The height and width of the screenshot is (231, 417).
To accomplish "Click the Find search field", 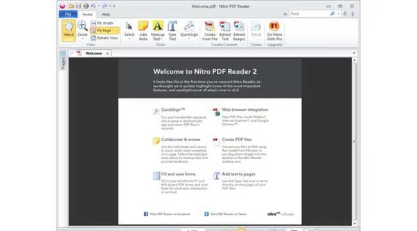I will (310, 13).
